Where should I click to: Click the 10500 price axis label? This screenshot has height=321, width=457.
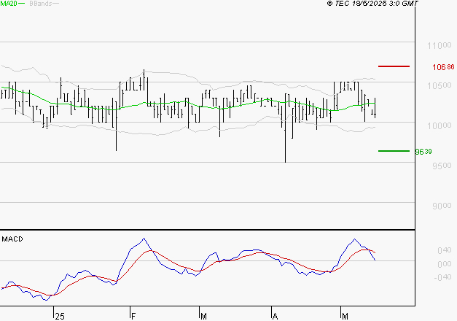coord(433,85)
